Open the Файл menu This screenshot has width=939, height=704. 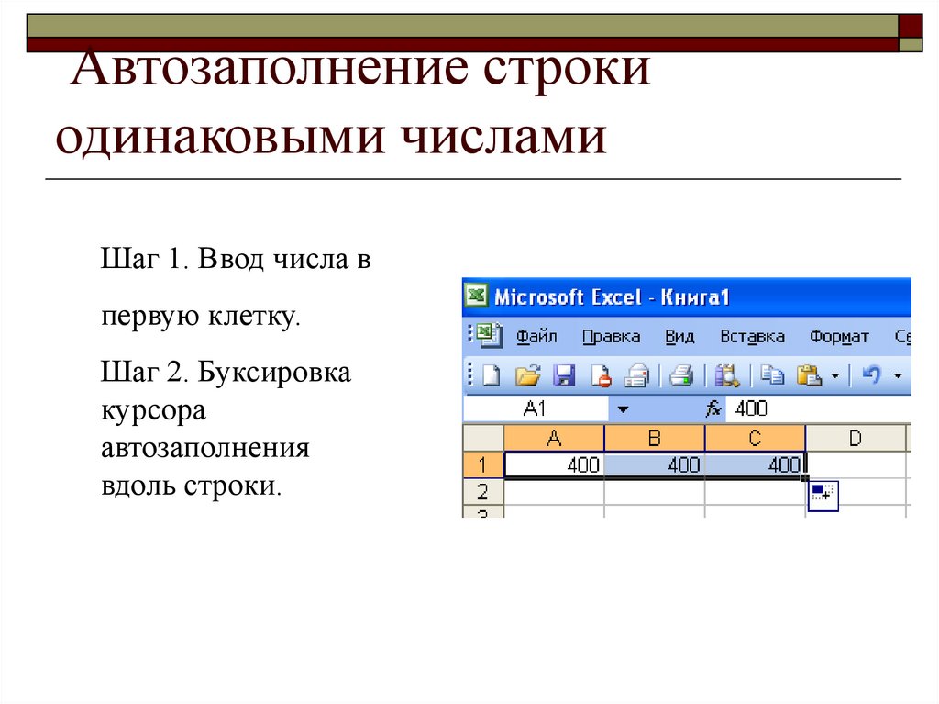tap(536, 337)
